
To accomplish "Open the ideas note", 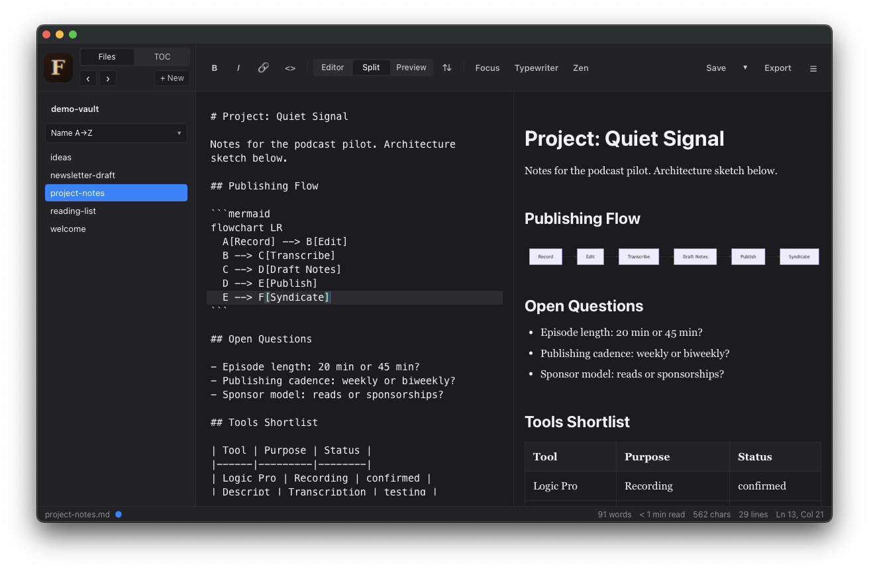I will click(116, 157).
